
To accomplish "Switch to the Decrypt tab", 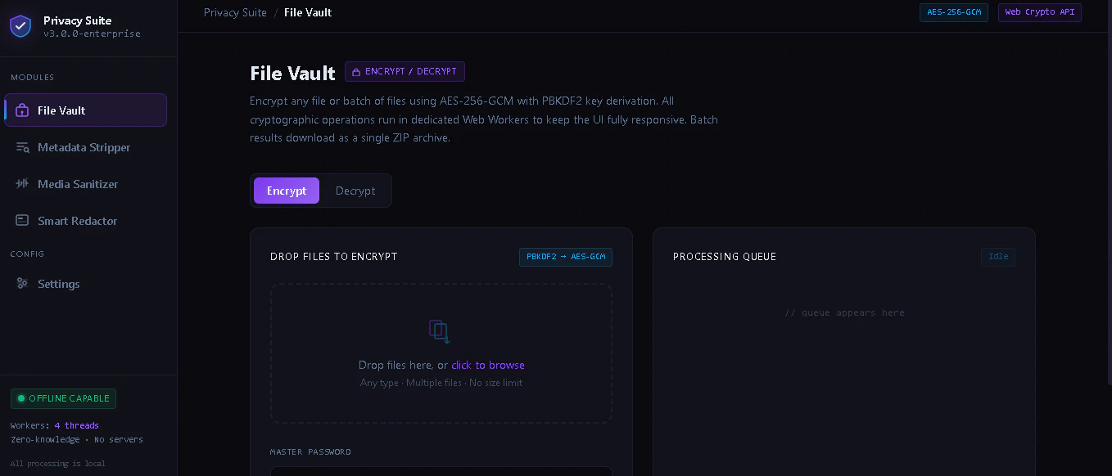I will pyautogui.click(x=355, y=191).
